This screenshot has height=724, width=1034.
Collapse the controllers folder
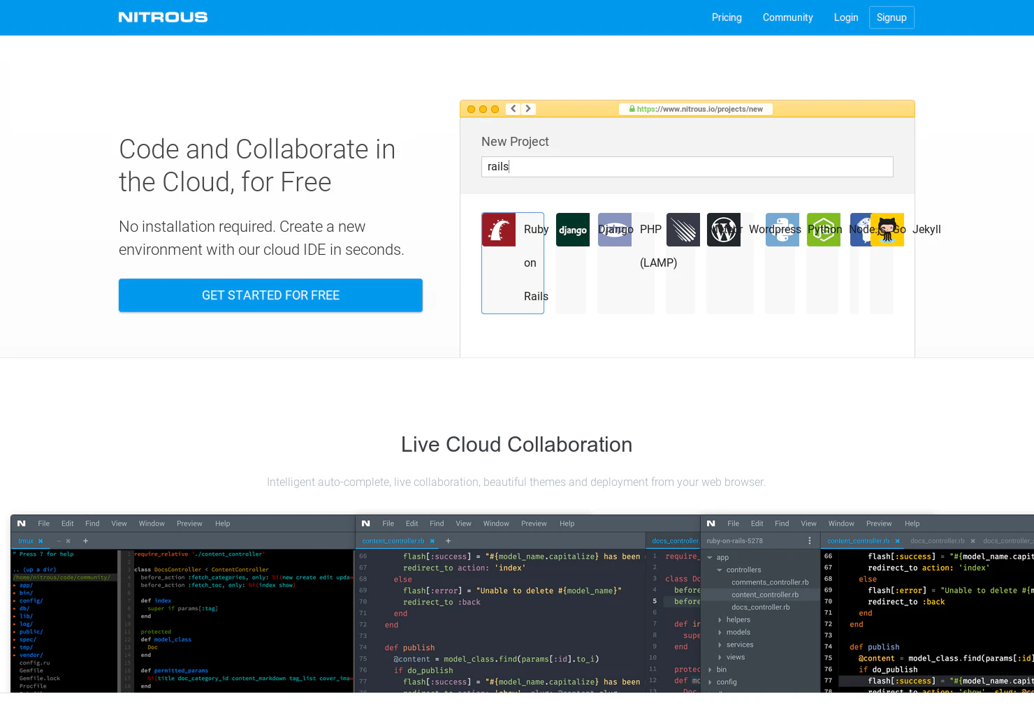720,570
